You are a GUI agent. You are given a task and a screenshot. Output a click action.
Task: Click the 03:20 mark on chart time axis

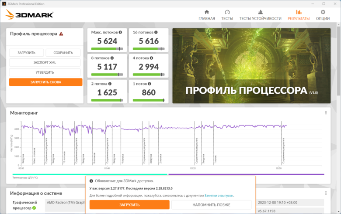click(193, 168)
